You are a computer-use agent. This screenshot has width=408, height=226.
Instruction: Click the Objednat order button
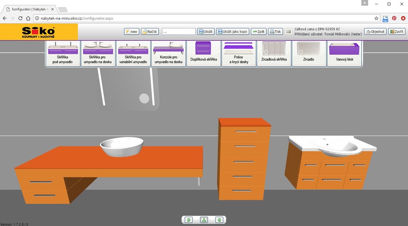pyautogui.click(x=375, y=31)
